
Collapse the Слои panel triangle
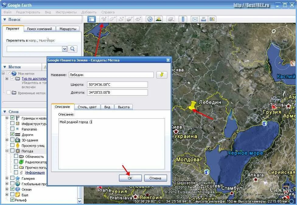coord(5,112)
